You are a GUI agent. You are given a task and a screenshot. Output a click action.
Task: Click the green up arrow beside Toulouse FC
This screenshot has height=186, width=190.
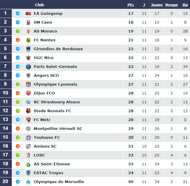[x=18, y=138]
